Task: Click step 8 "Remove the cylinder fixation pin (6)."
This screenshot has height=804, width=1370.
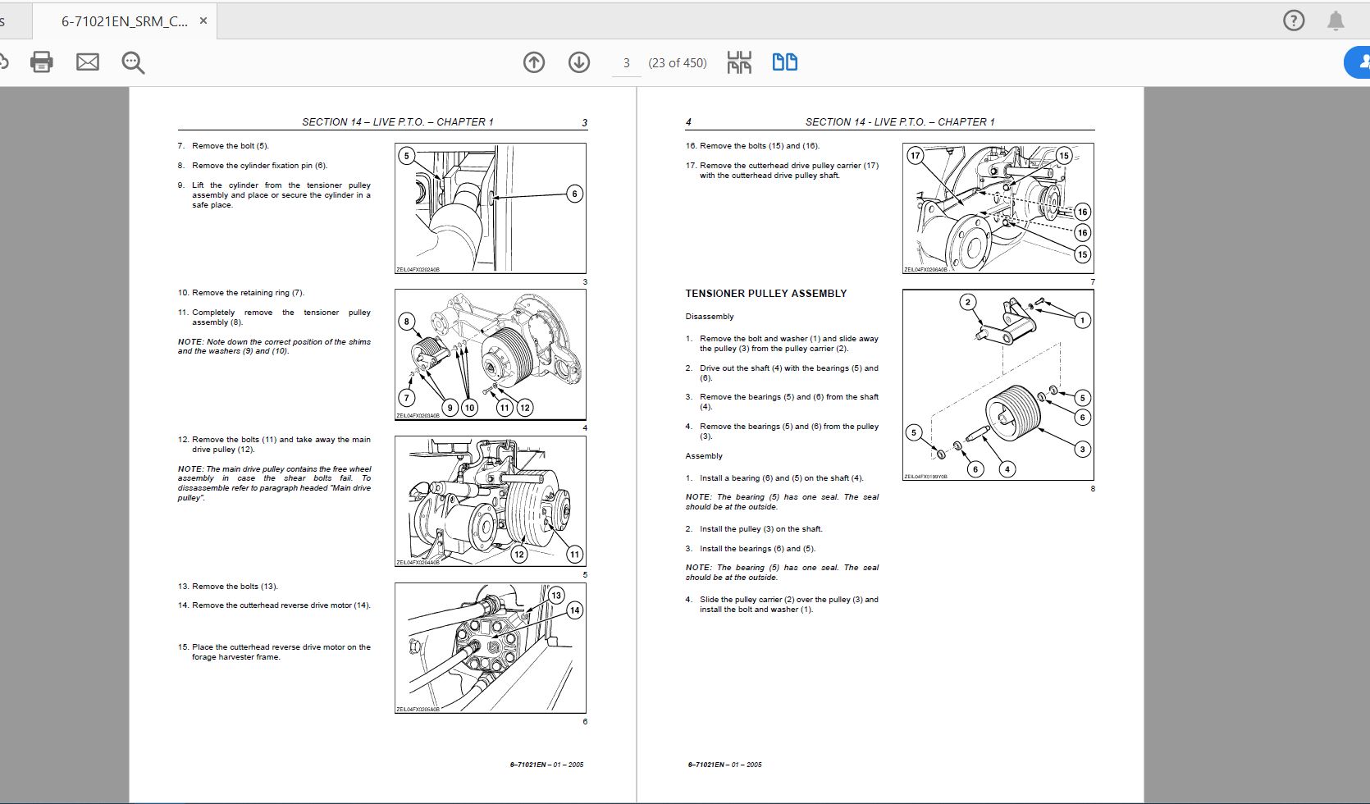Action: (253, 166)
